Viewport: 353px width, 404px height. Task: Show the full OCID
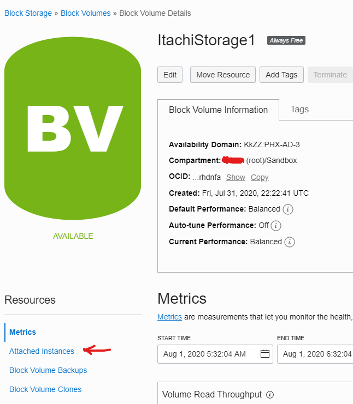click(236, 177)
